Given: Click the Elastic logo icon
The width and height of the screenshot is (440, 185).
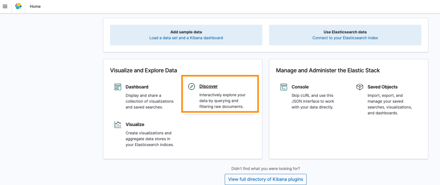Looking at the screenshot, I should click(x=18, y=6).
